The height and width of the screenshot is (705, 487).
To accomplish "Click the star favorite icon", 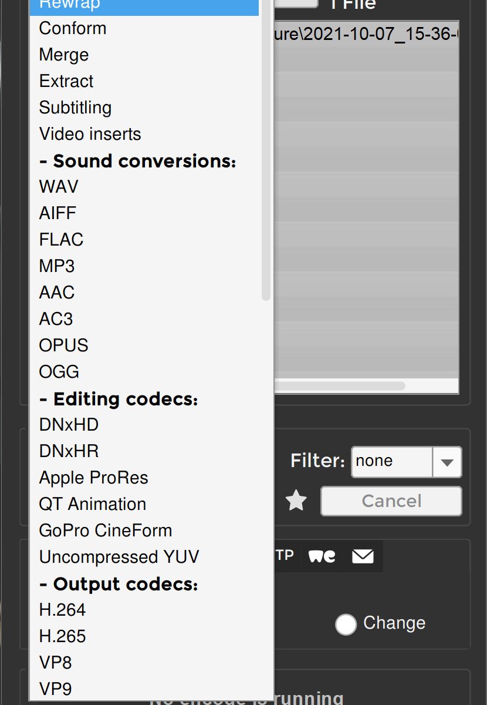I will coord(296,501).
